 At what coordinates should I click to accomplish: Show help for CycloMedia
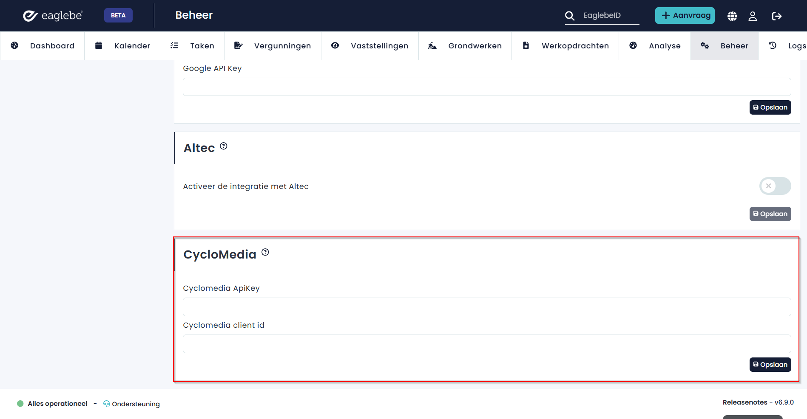click(x=265, y=252)
